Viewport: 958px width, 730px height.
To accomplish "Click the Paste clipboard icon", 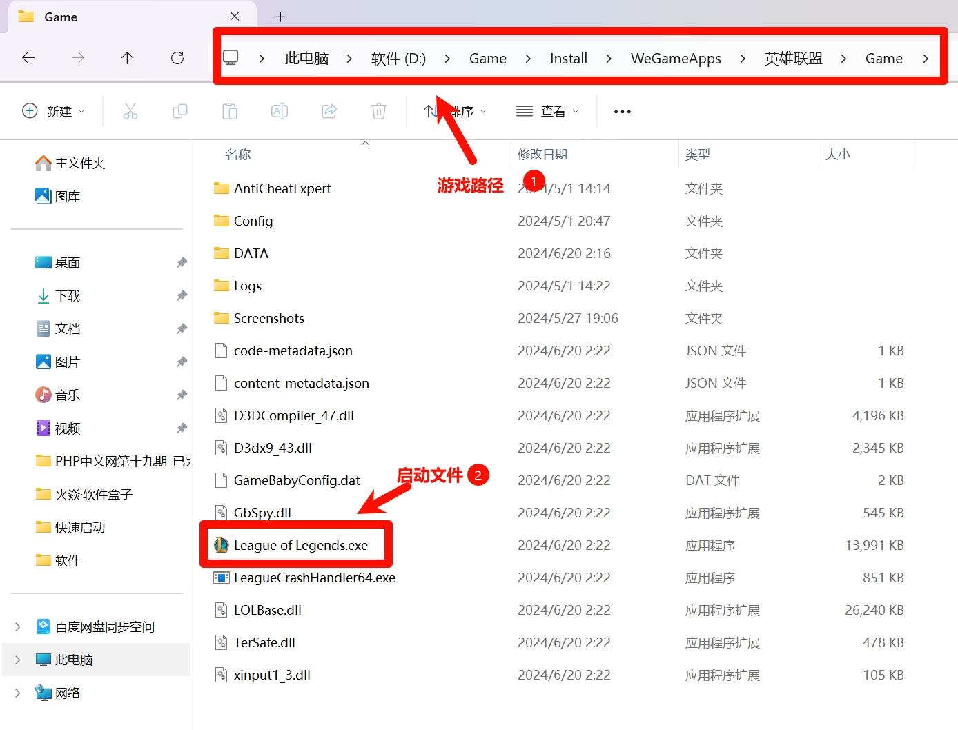I will 230,111.
